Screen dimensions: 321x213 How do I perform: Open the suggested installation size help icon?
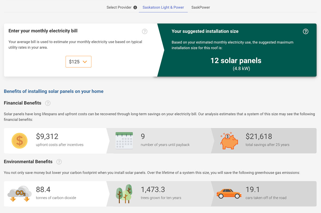[x=305, y=31]
